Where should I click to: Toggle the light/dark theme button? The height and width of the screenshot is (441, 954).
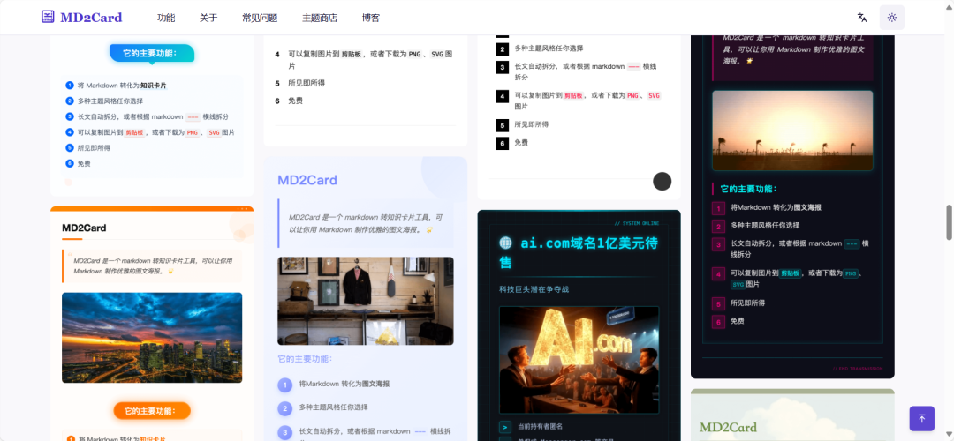click(892, 18)
